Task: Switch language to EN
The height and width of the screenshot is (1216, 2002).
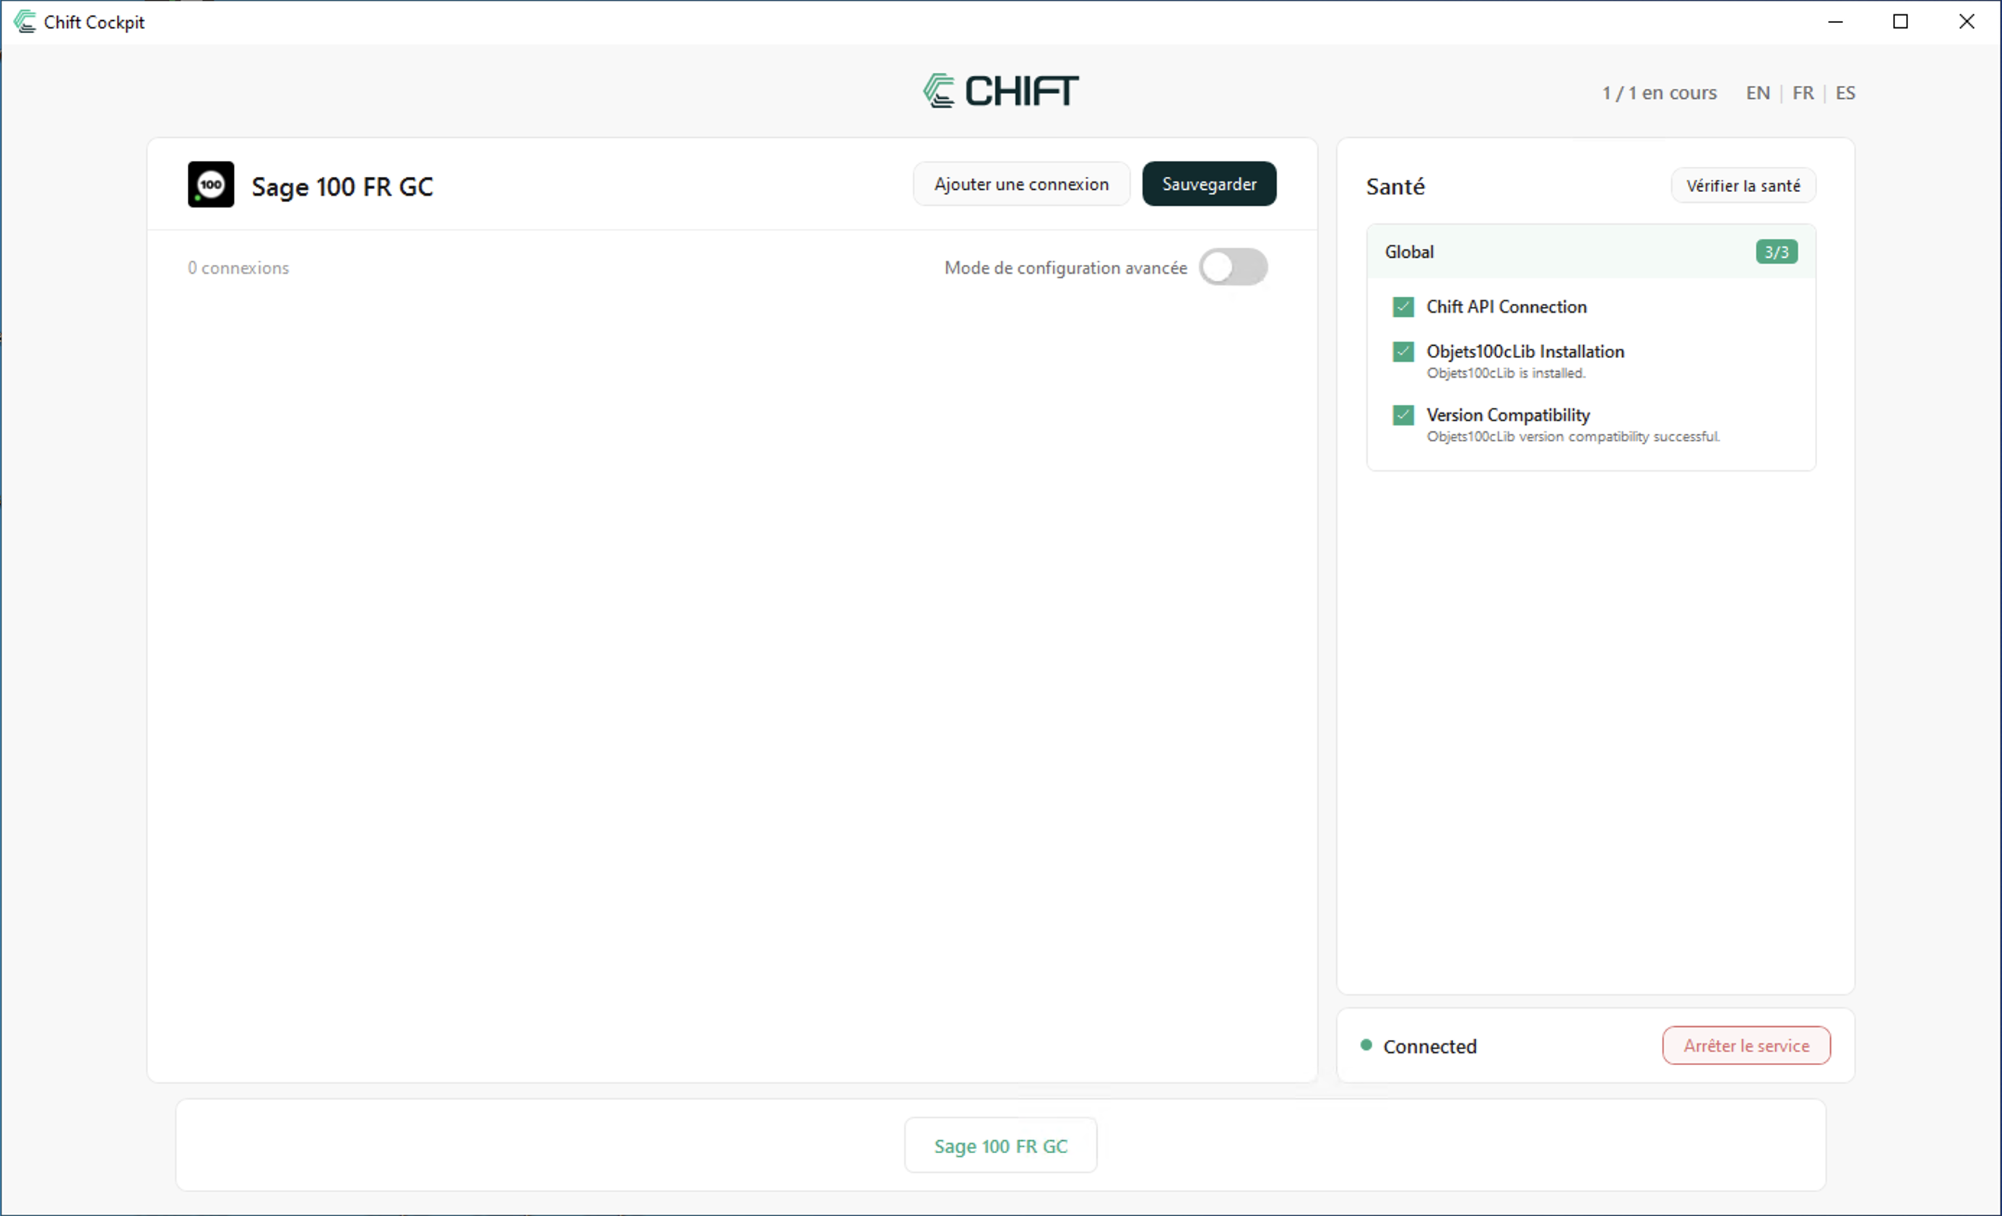Action: click(x=1757, y=92)
